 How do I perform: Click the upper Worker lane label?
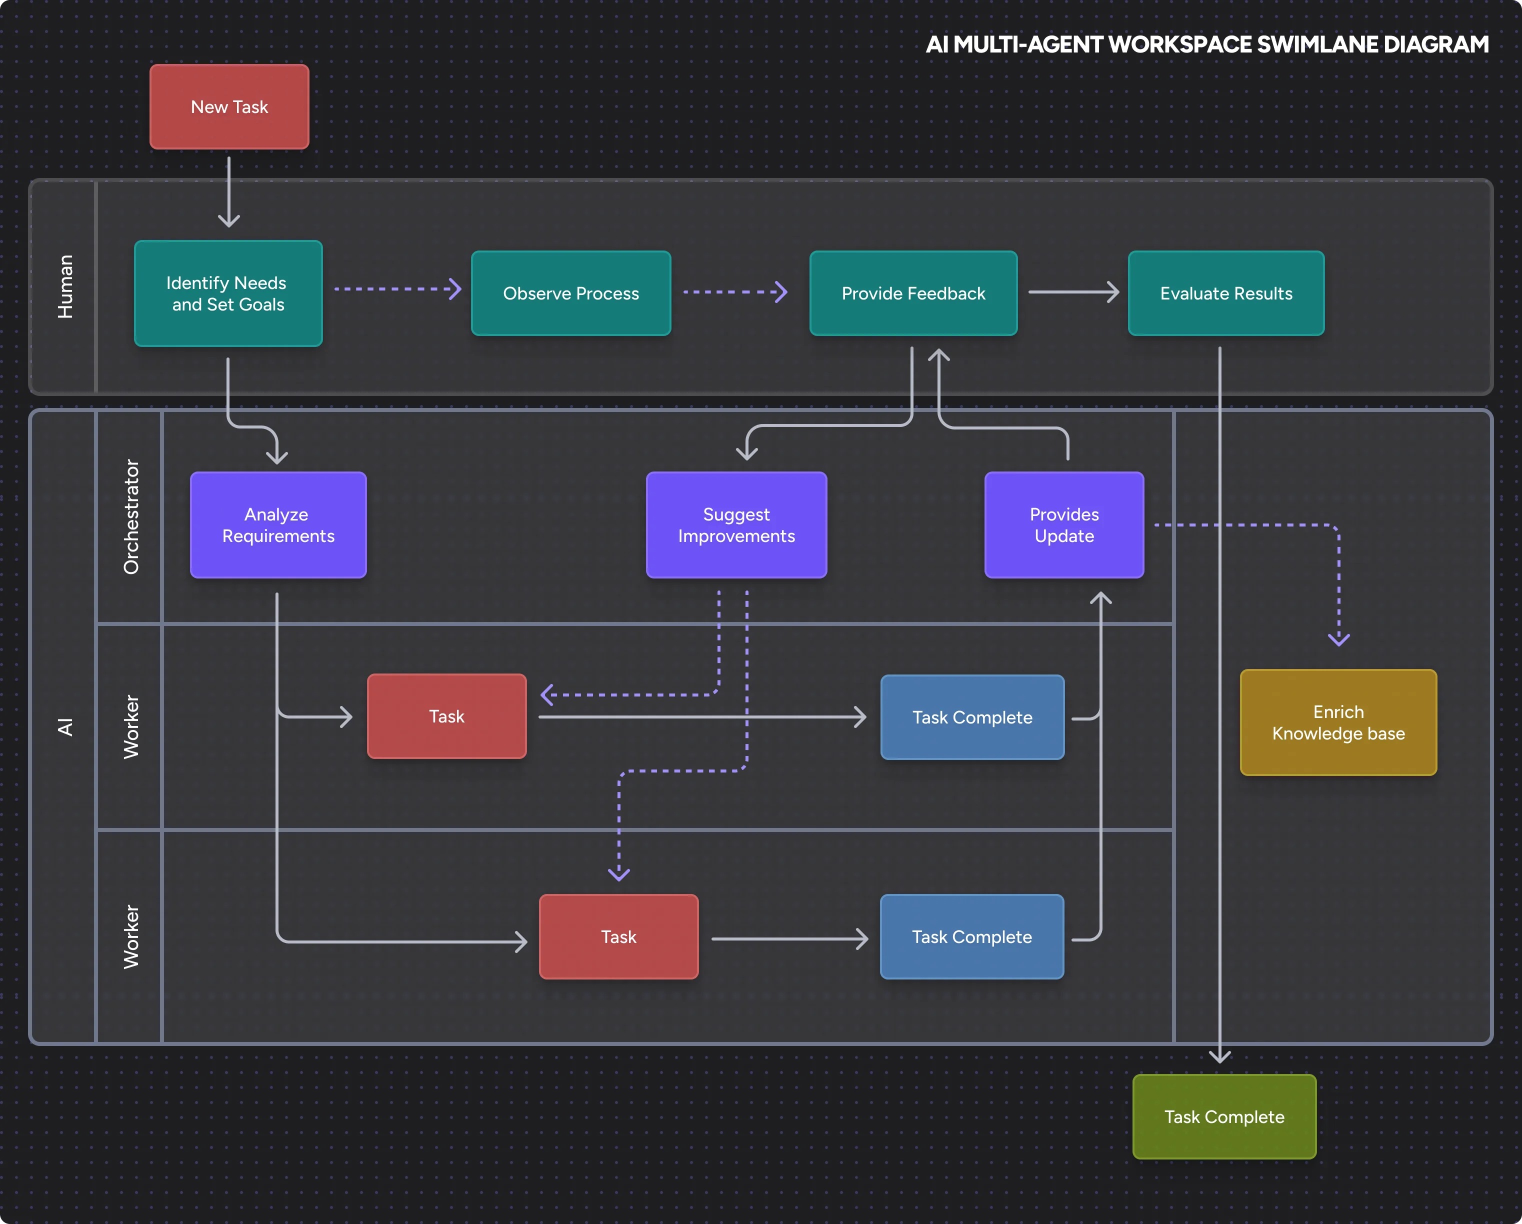pyautogui.click(x=131, y=727)
